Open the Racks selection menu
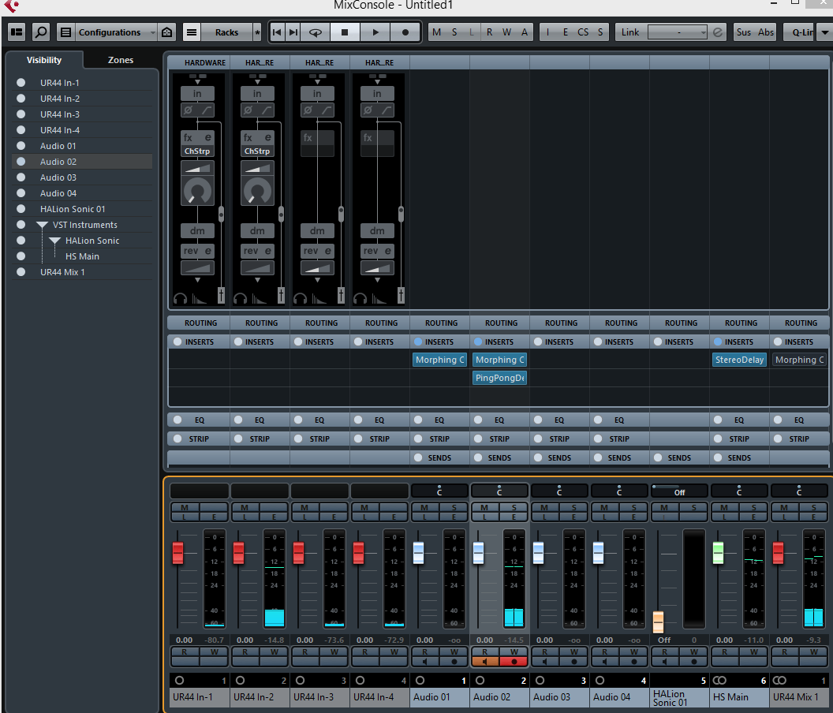833x713 pixels. pyautogui.click(x=226, y=32)
